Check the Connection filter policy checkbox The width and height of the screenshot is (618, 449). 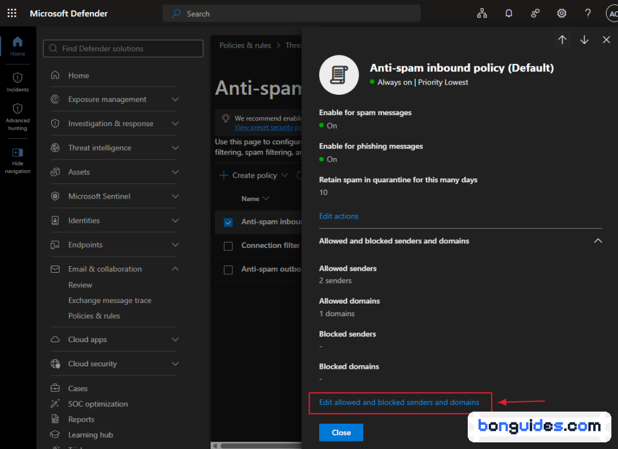(x=228, y=246)
